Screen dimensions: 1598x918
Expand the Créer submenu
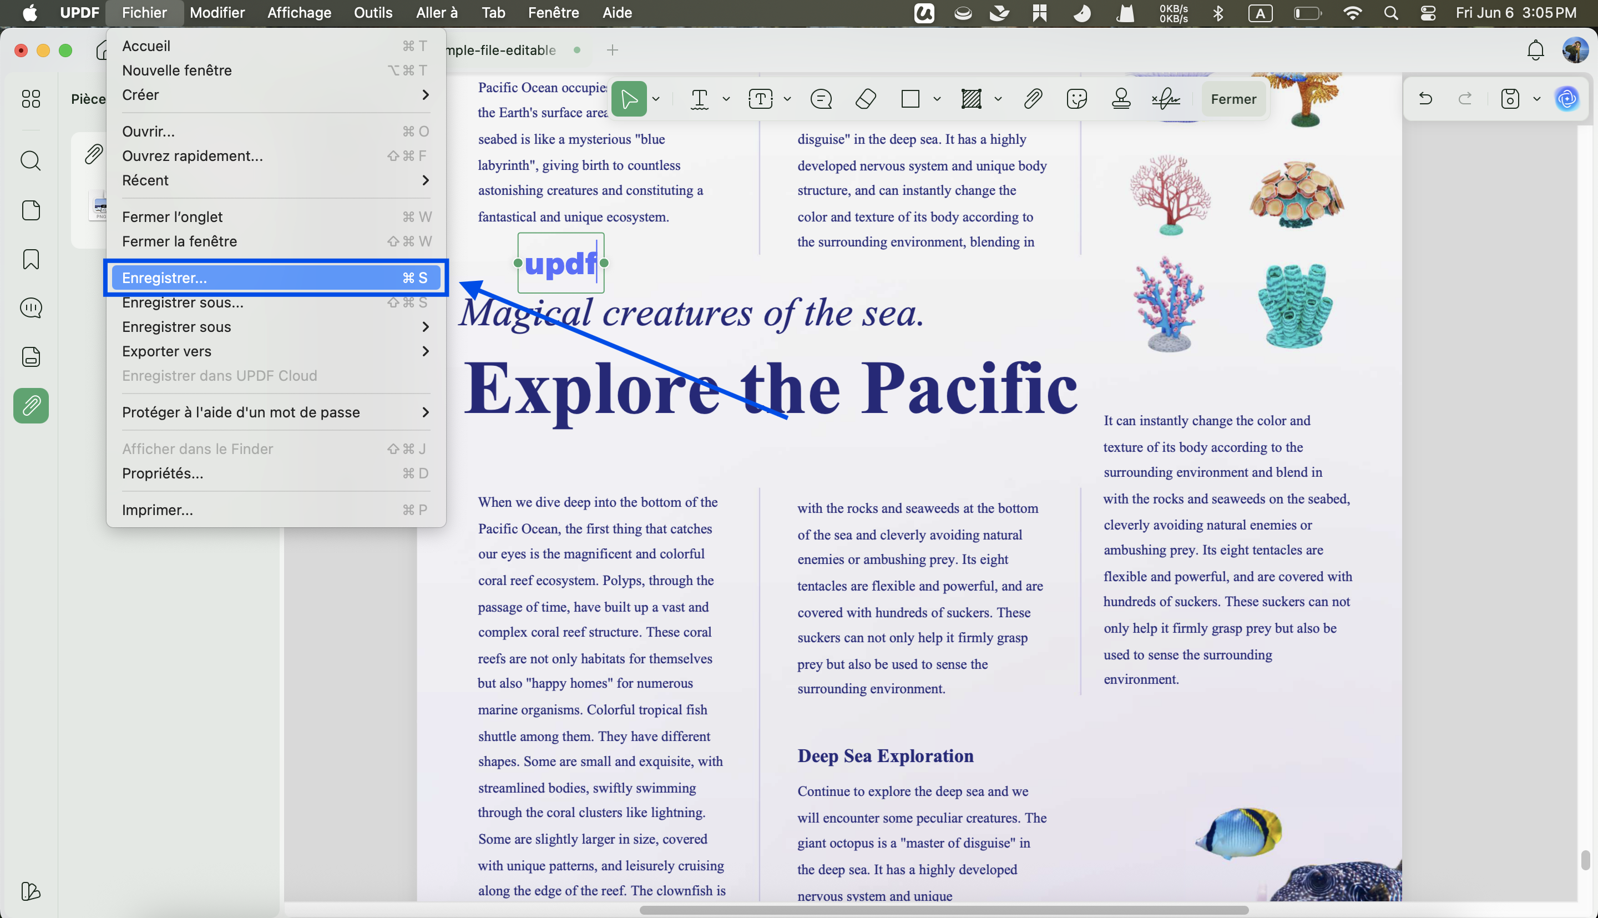pos(276,94)
